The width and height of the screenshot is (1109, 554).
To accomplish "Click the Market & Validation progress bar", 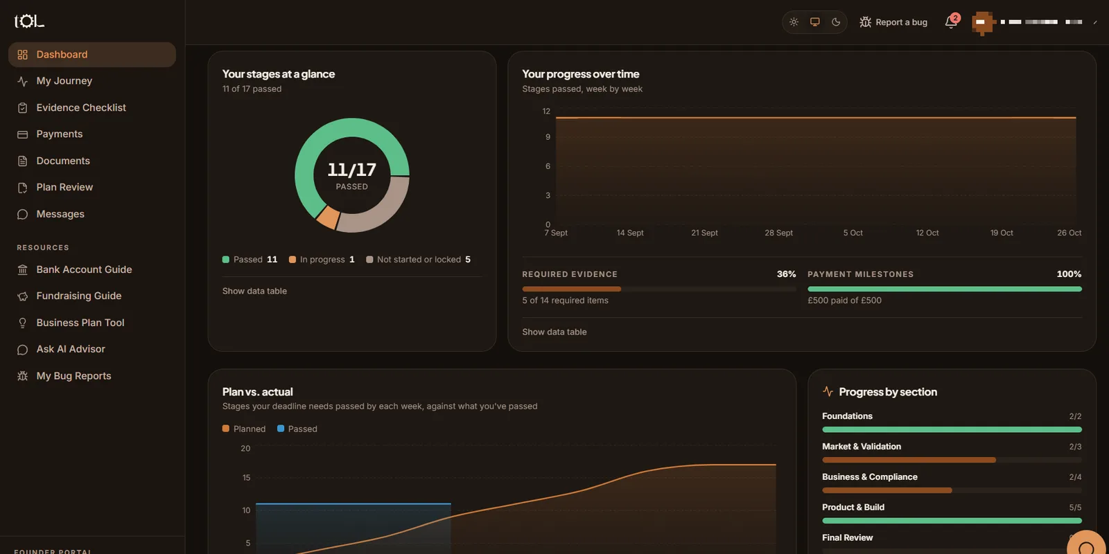I will (952, 460).
